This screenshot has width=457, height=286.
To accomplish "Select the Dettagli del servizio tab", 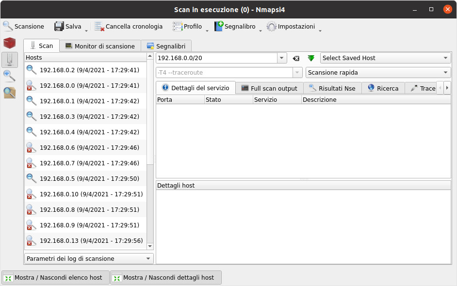I will (x=196, y=88).
